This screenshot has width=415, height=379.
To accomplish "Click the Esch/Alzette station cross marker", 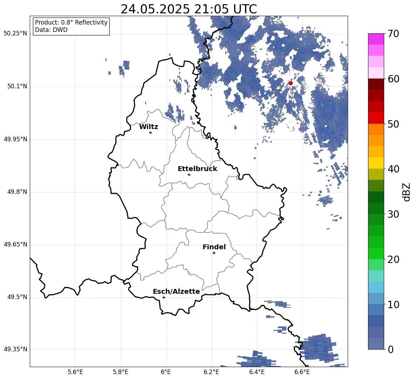I will click(164, 297).
